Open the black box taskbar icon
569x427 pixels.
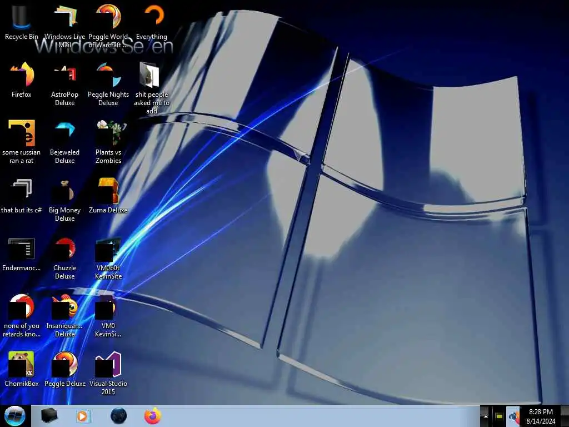coord(49,416)
